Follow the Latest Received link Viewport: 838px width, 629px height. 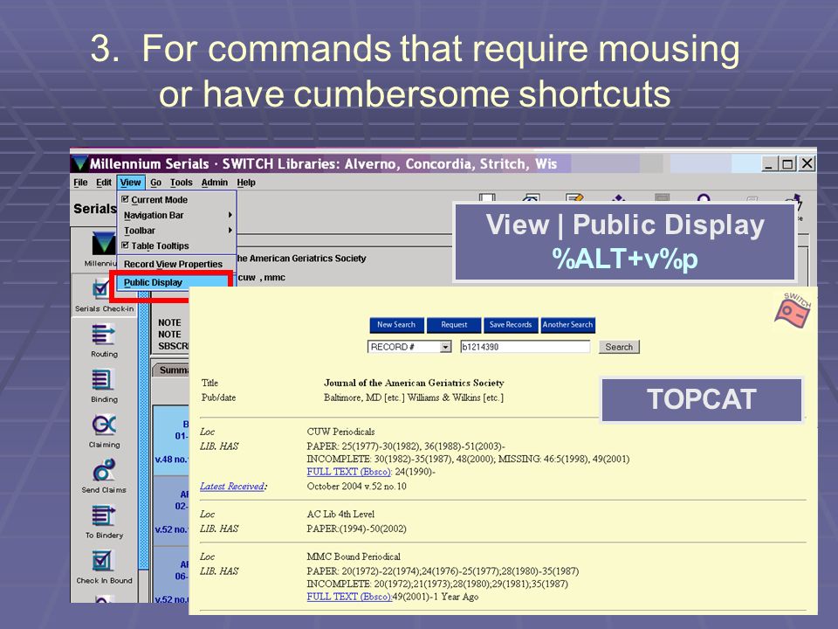232,487
